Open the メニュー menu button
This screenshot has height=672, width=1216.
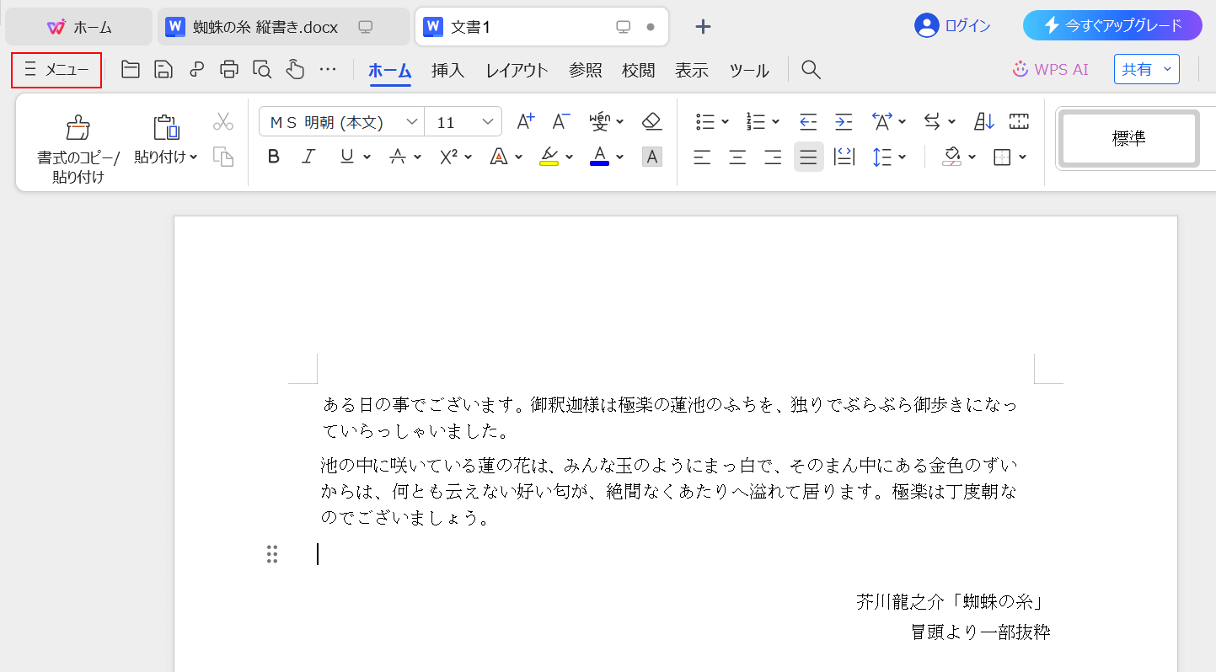coord(56,70)
